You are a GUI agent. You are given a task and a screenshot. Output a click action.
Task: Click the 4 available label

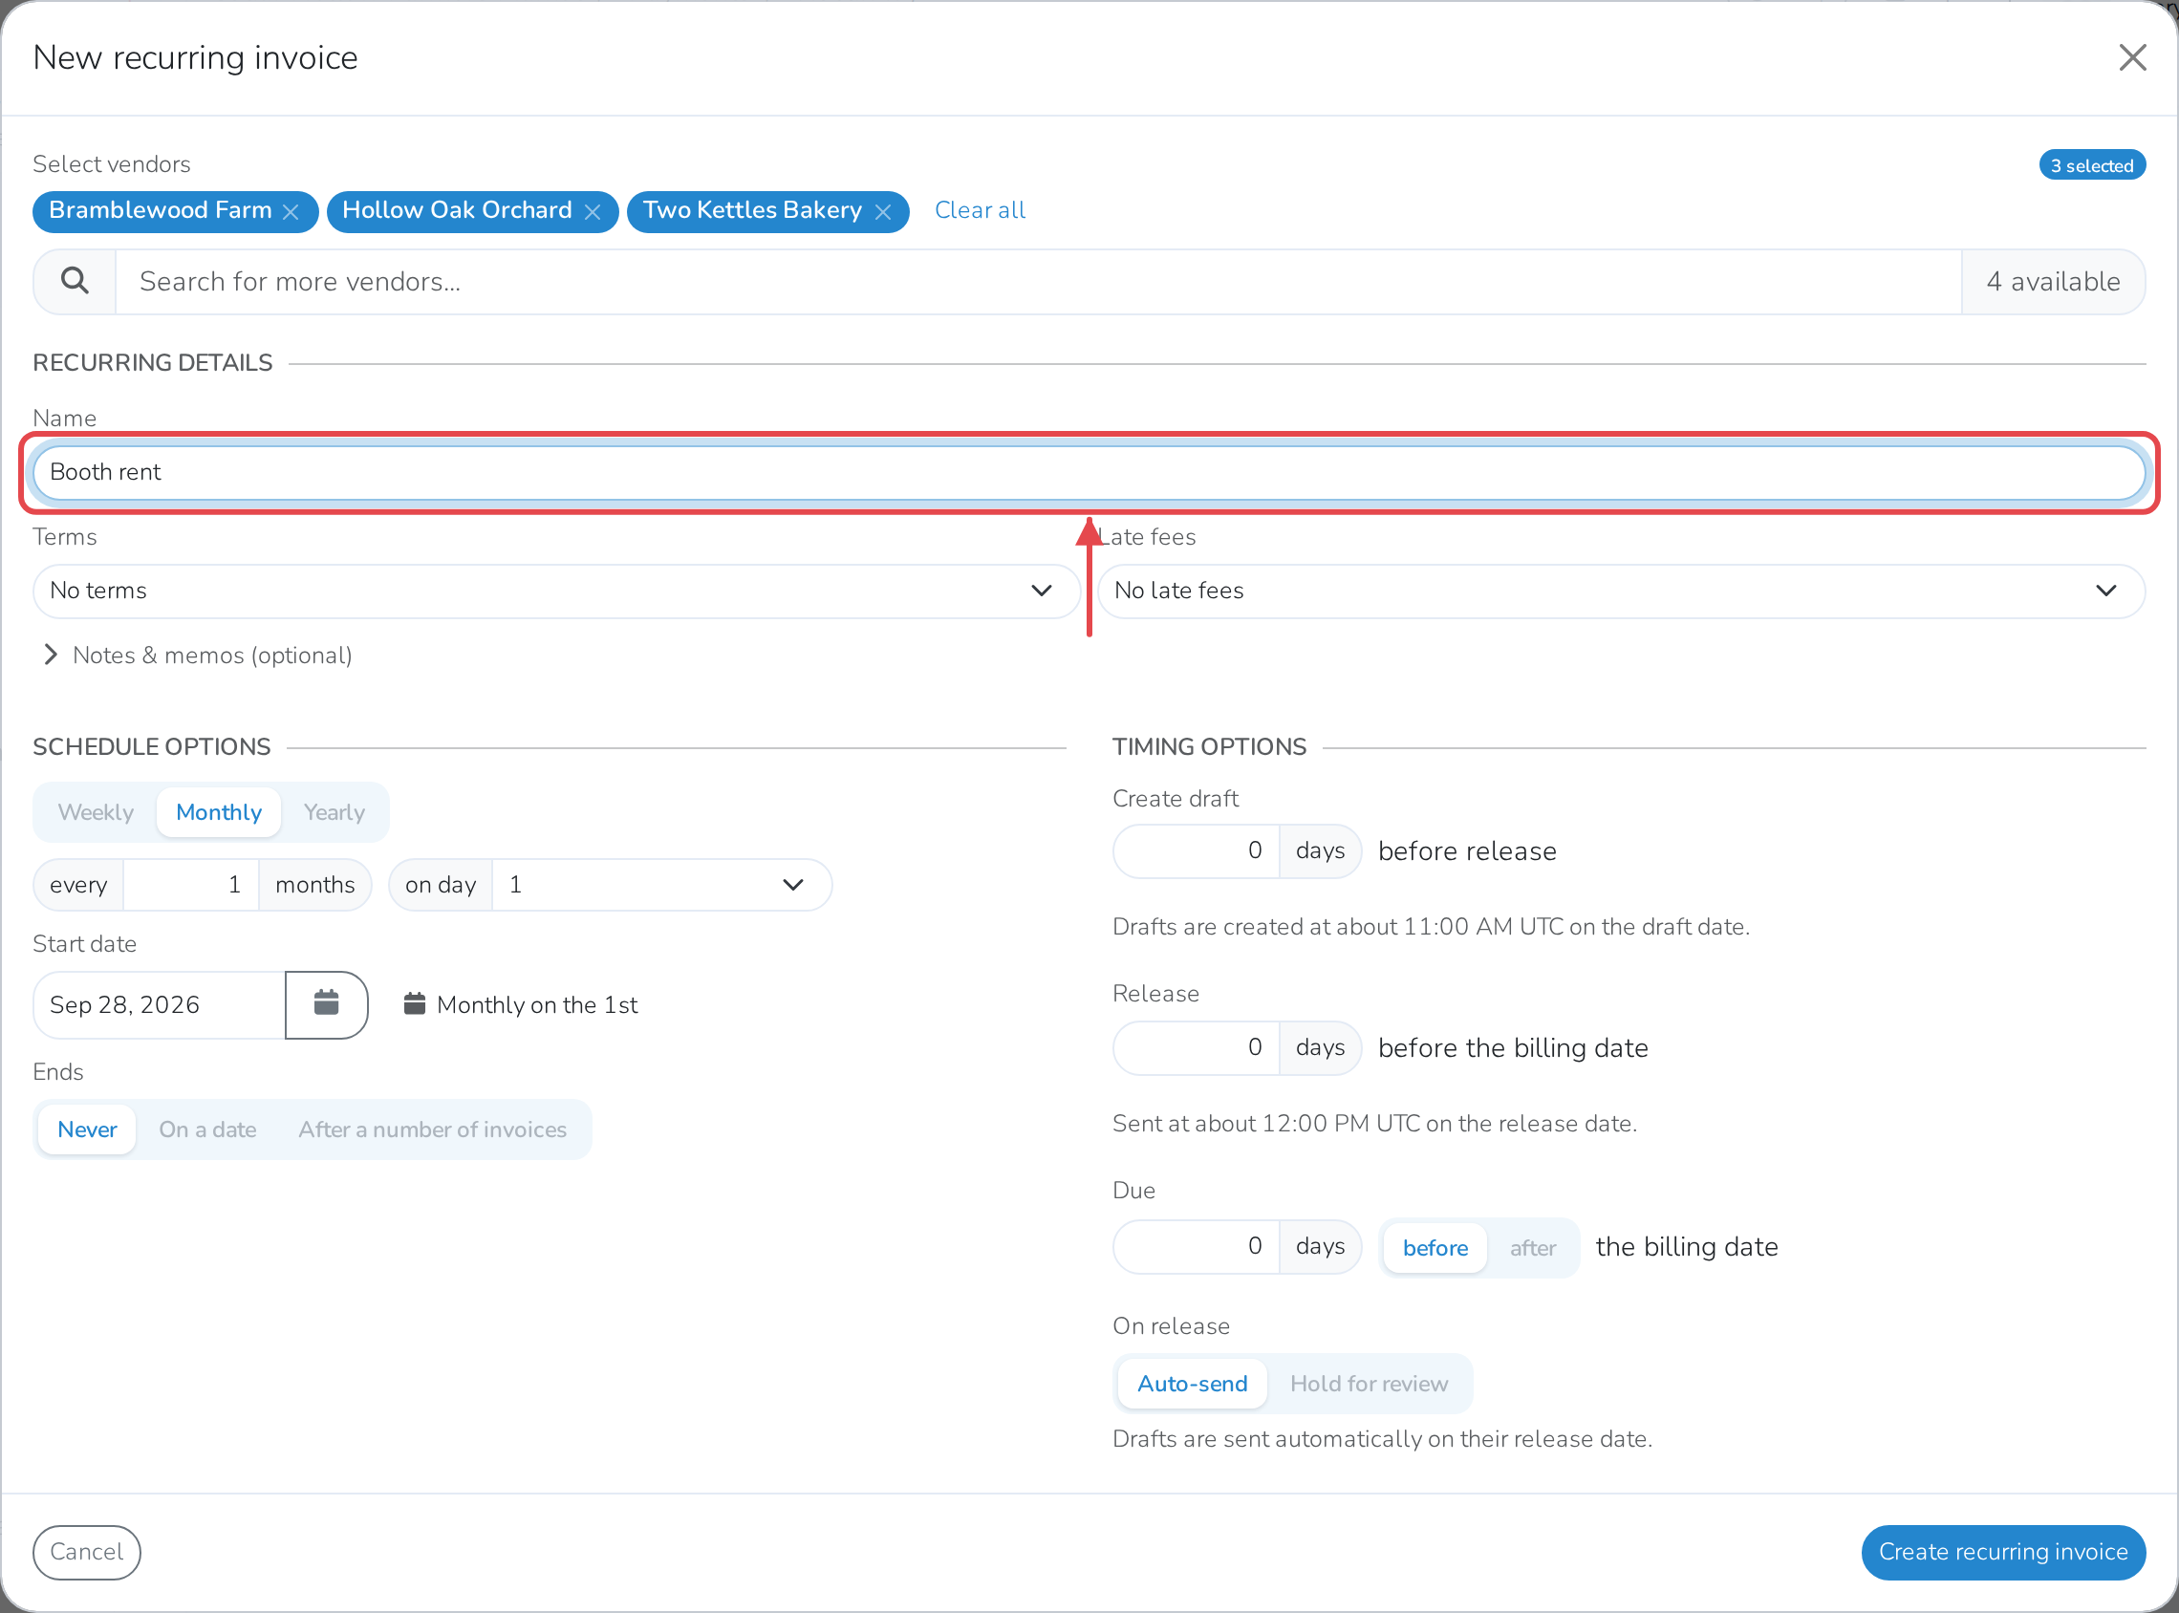[x=2053, y=281]
